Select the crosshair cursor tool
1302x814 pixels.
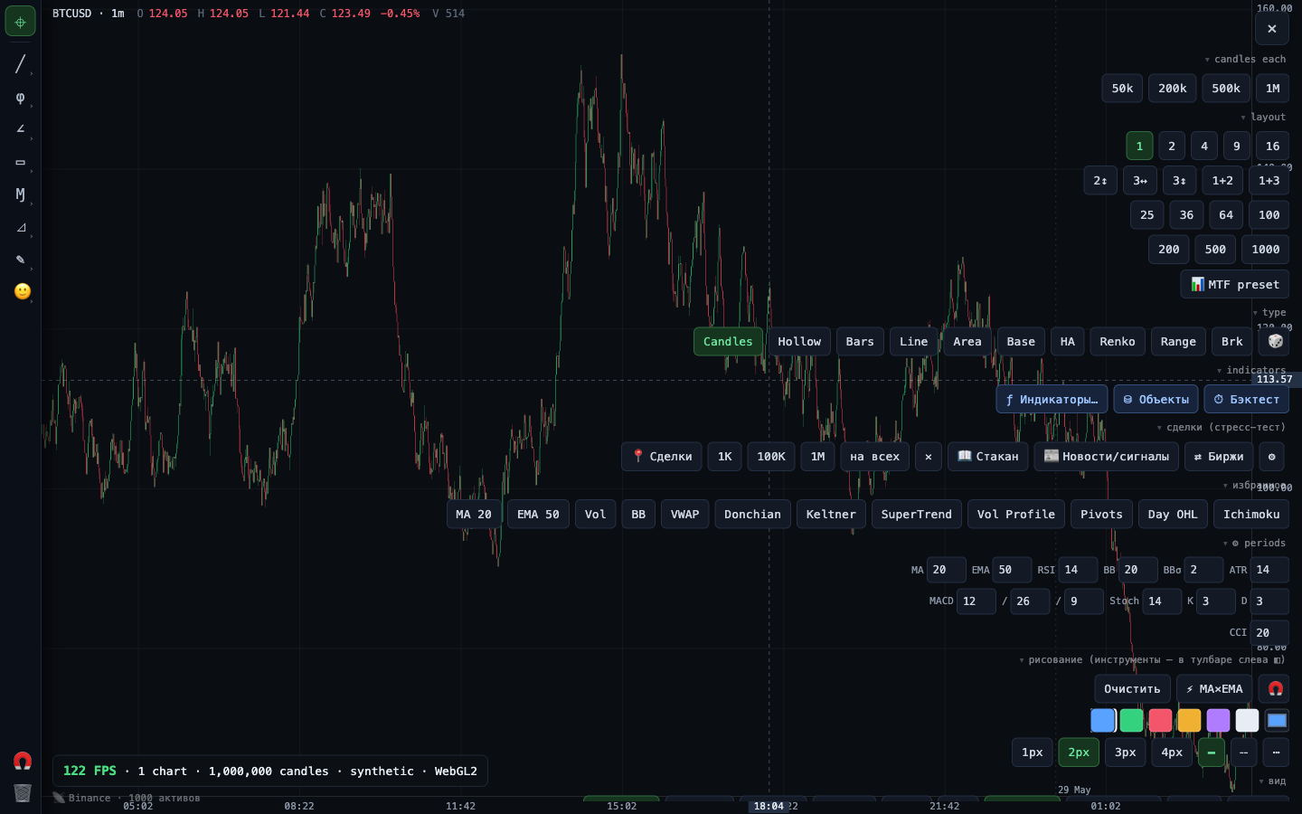[x=20, y=21]
